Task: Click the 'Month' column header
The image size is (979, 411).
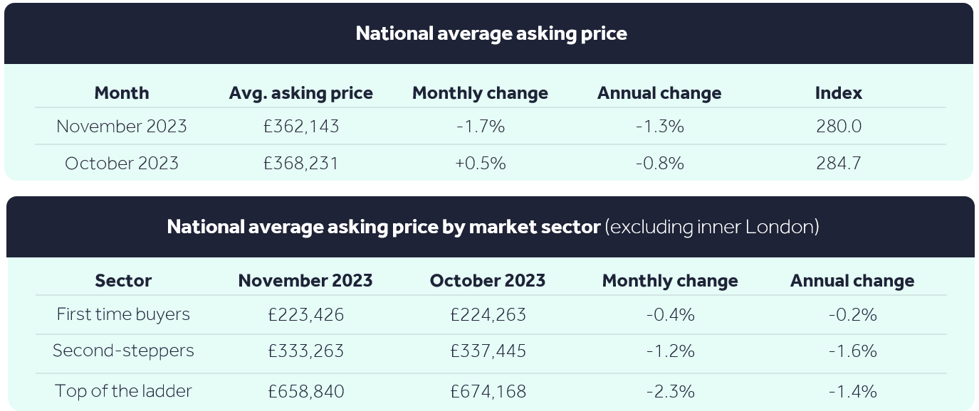Action: 122,93
